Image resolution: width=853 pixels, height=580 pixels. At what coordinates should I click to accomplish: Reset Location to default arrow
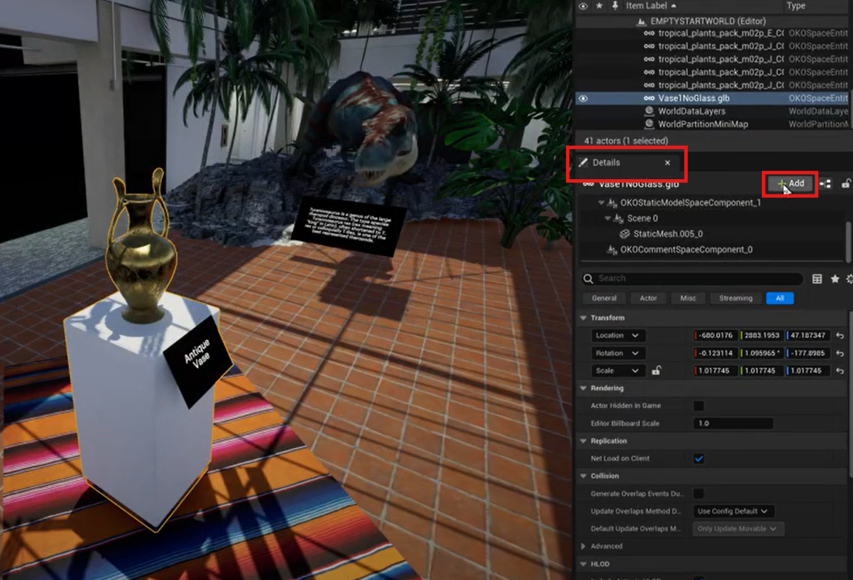[840, 336]
